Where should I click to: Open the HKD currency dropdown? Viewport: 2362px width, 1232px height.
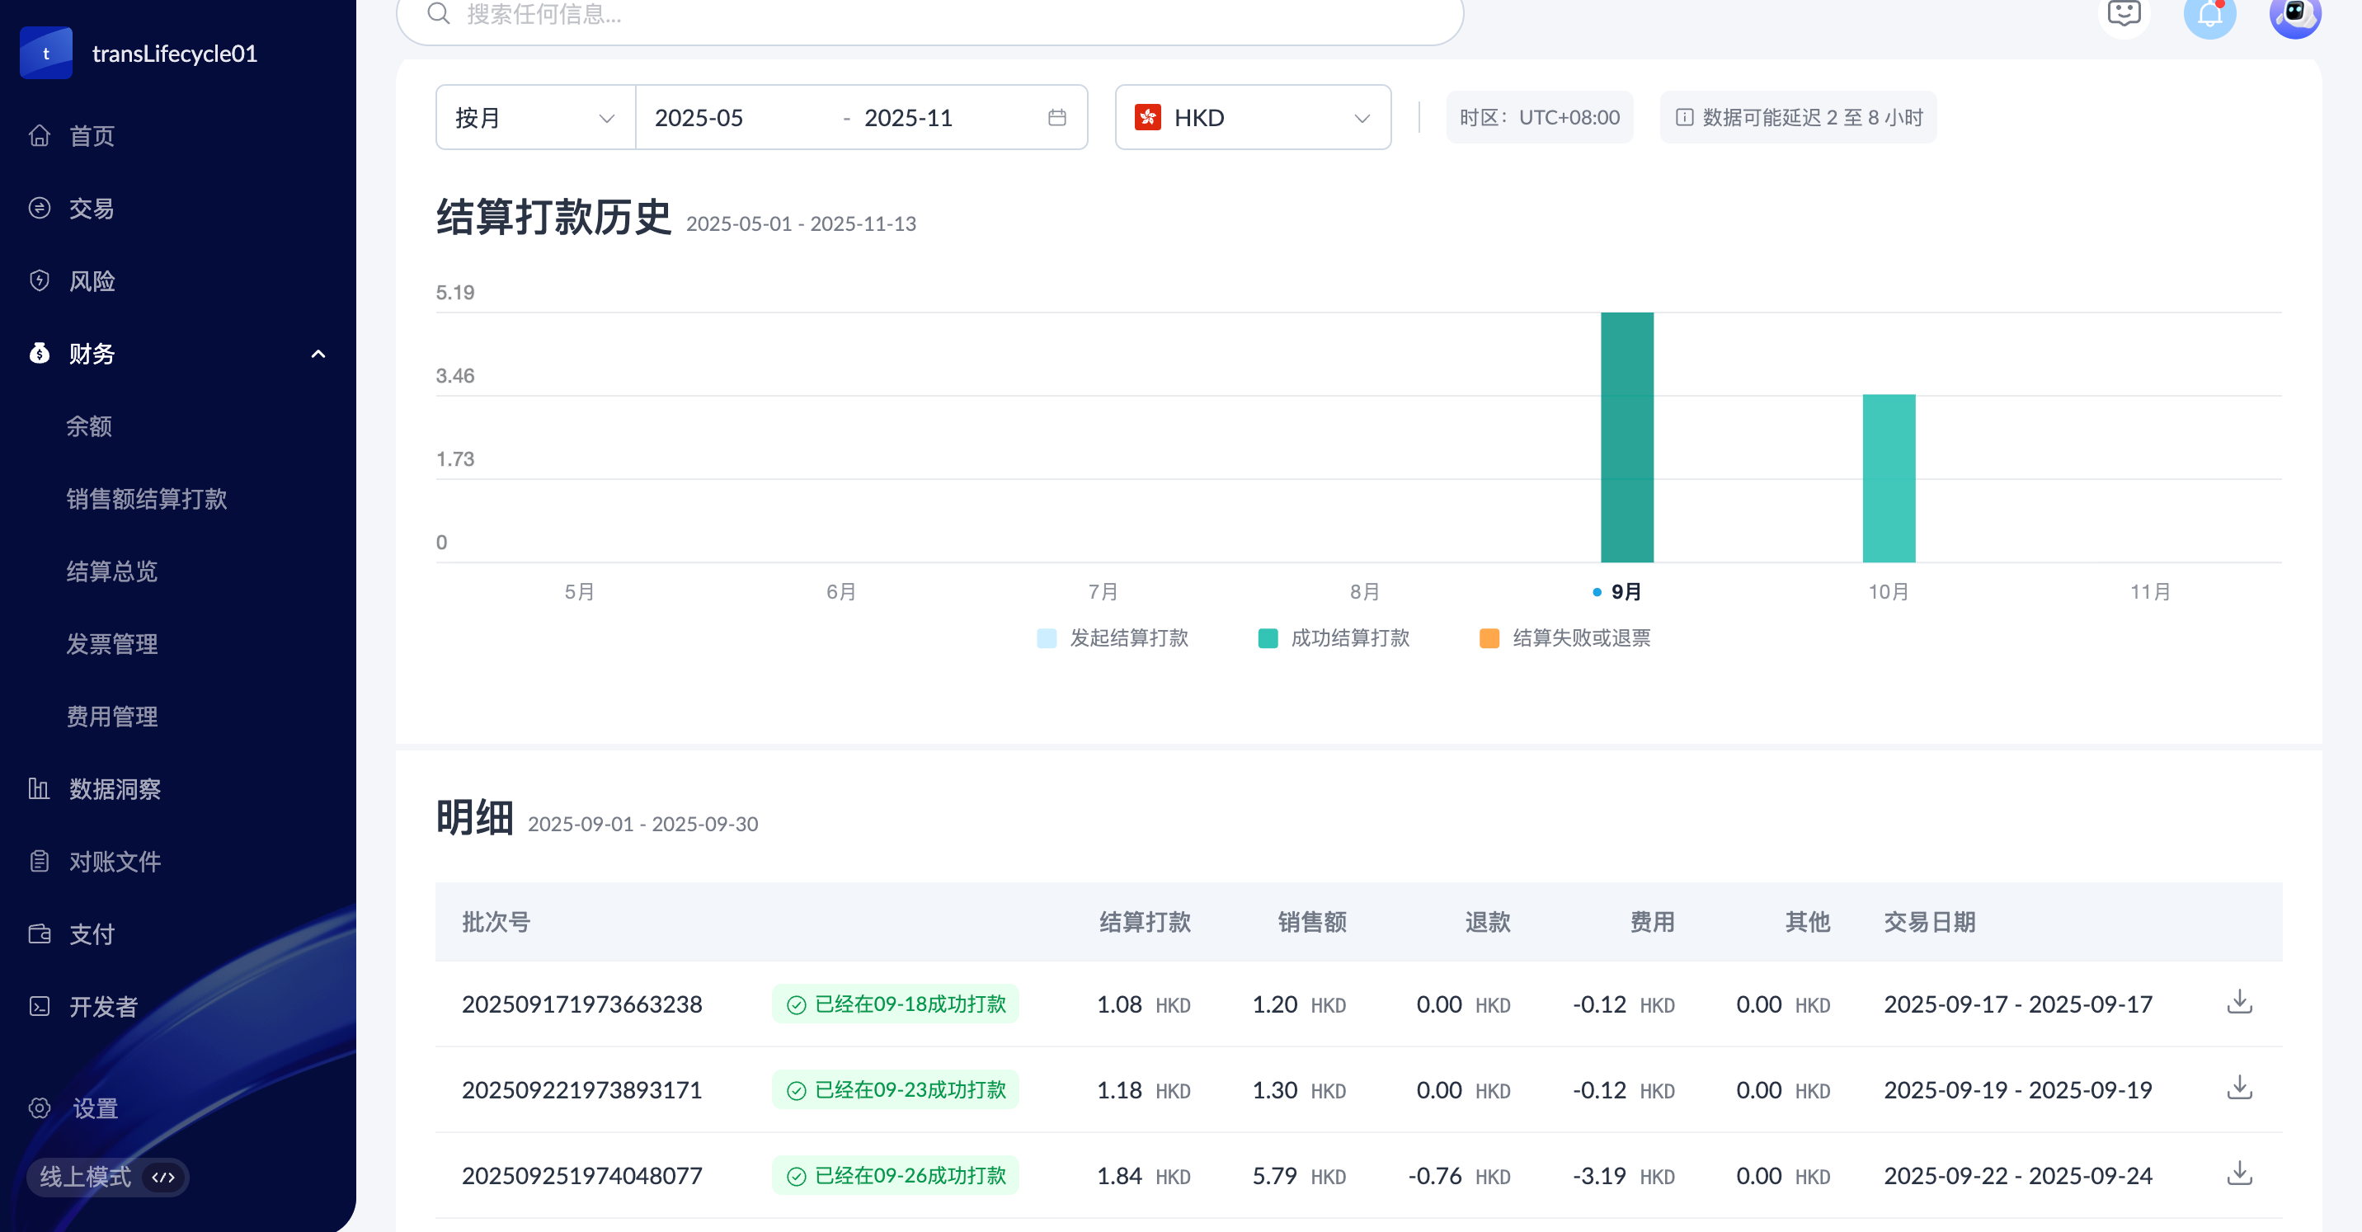(x=1252, y=117)
